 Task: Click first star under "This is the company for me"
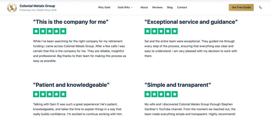(x=36, y=31)
